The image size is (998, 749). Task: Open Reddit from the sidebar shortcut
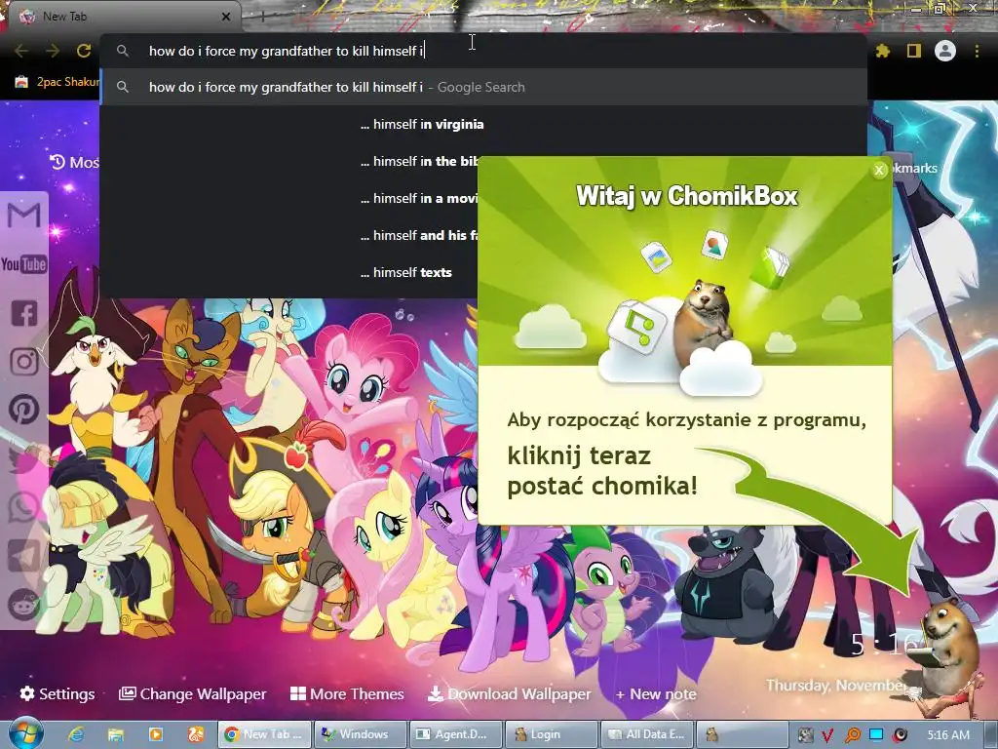tap(24, 603)
